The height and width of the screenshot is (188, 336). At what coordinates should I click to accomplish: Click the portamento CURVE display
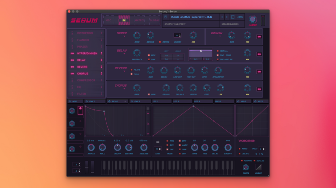[258, 167]
